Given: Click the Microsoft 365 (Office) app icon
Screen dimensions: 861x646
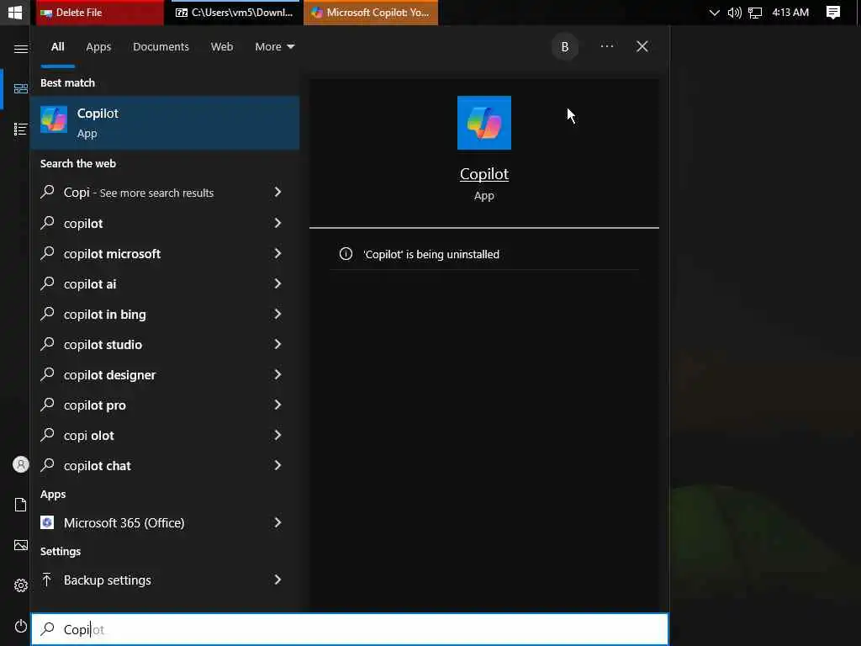Looking at the screenshot, I should (x=47, y=522).
